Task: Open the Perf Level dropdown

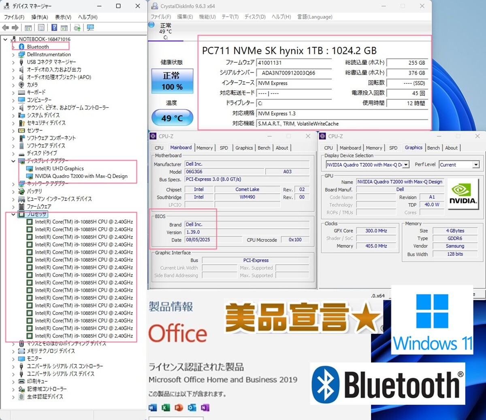Action: point(476,165)
